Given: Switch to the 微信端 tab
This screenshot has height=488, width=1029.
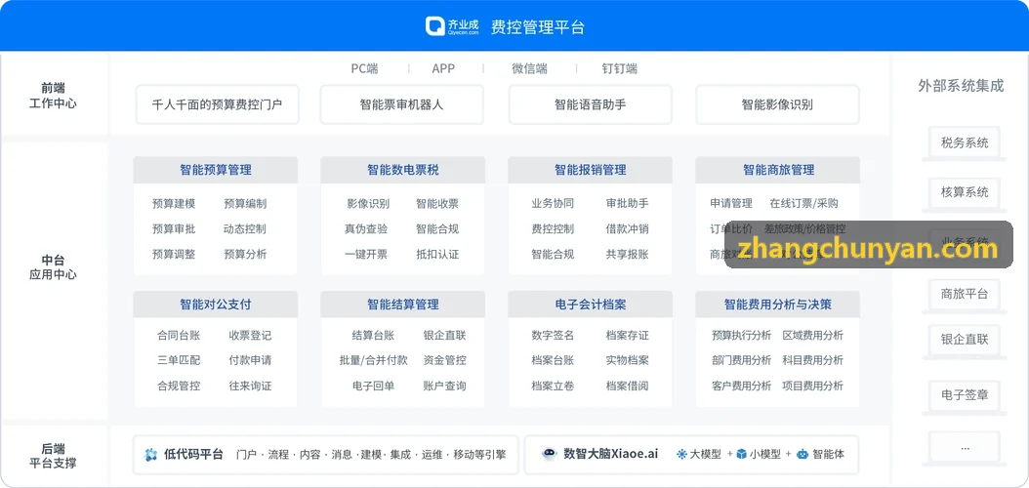Looking at the screenshot, I should 529,68.
